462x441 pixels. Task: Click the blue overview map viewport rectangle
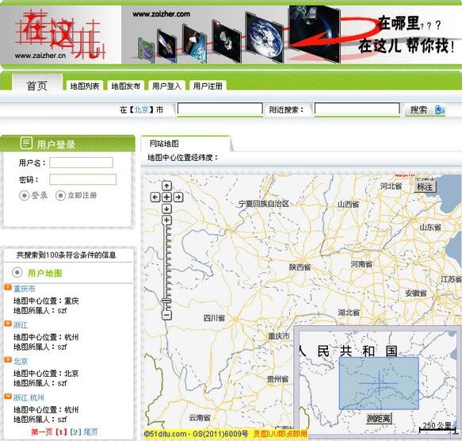pyautogui.click(x=379, y=383)
